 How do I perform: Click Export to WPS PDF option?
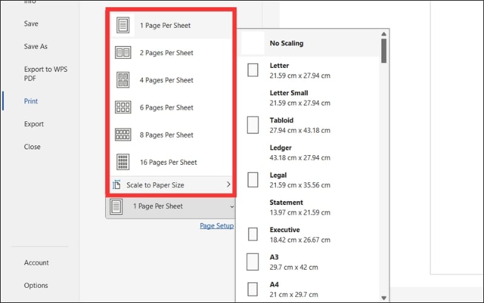click(x=46, y=74)
